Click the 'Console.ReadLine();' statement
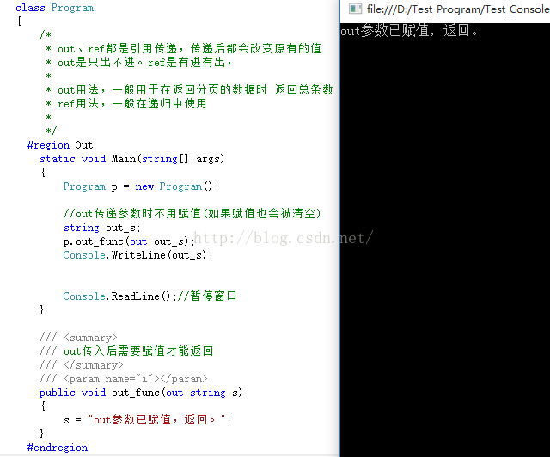Image resolution: width=550 pixels, height=457 pixels. pyautogui.click(x=120, y=296)
